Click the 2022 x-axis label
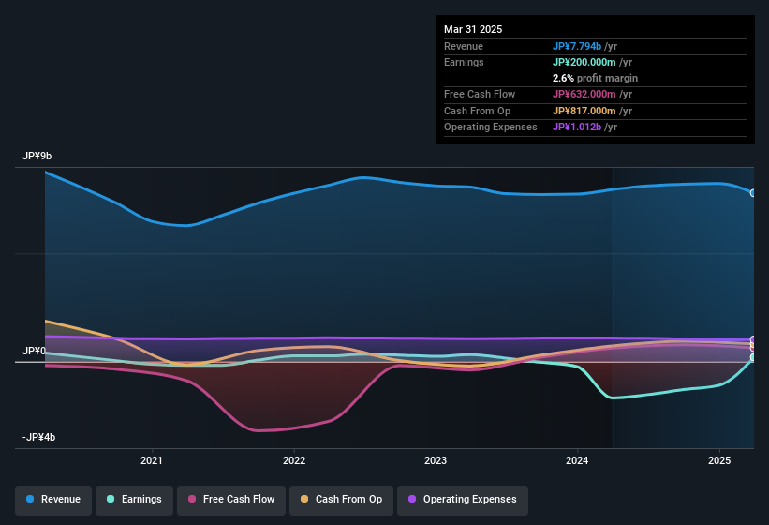Screen dimensions: 769x525 (x=294, y=460)
